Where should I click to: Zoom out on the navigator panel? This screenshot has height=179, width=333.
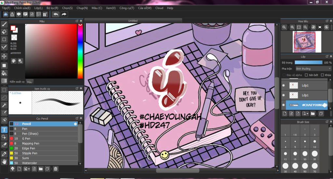click(x=305, y=27)
